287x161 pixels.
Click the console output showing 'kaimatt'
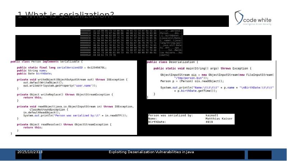[x=211, y=116]
